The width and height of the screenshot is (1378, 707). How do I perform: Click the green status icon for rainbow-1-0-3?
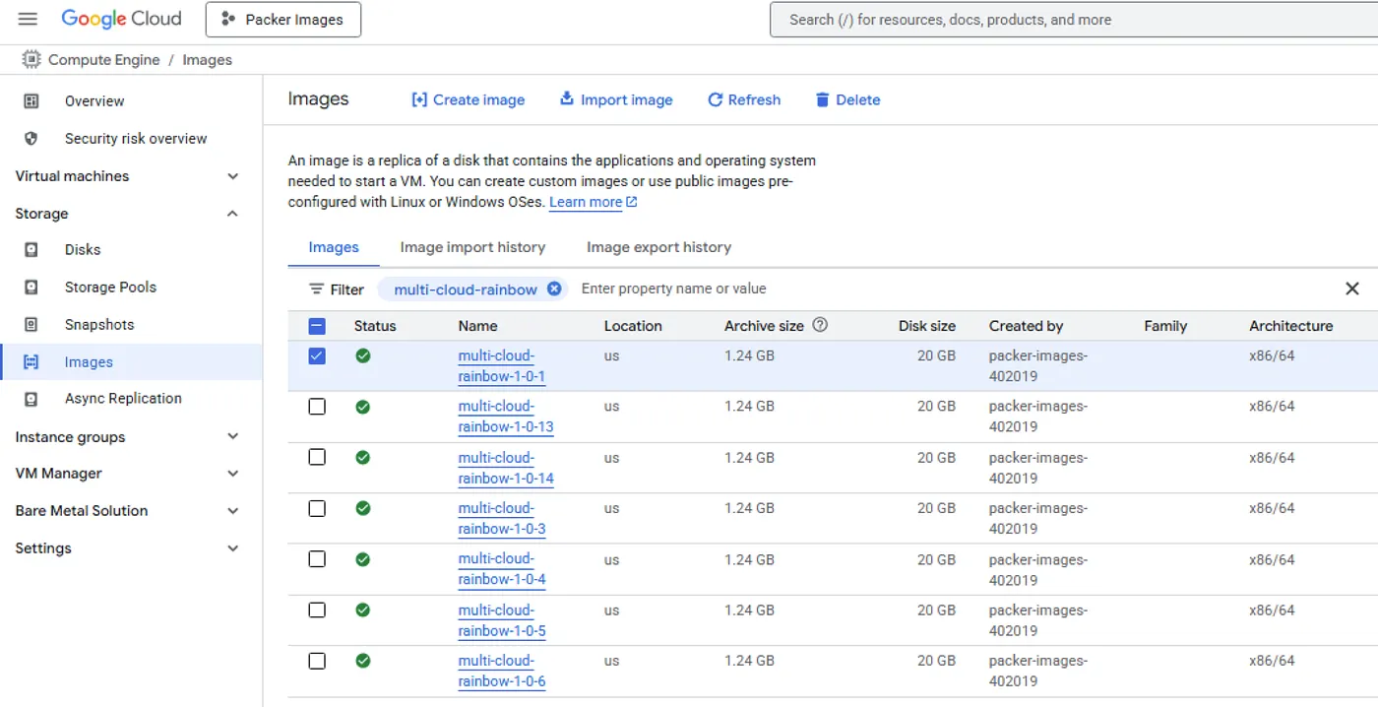click(363, 508)
